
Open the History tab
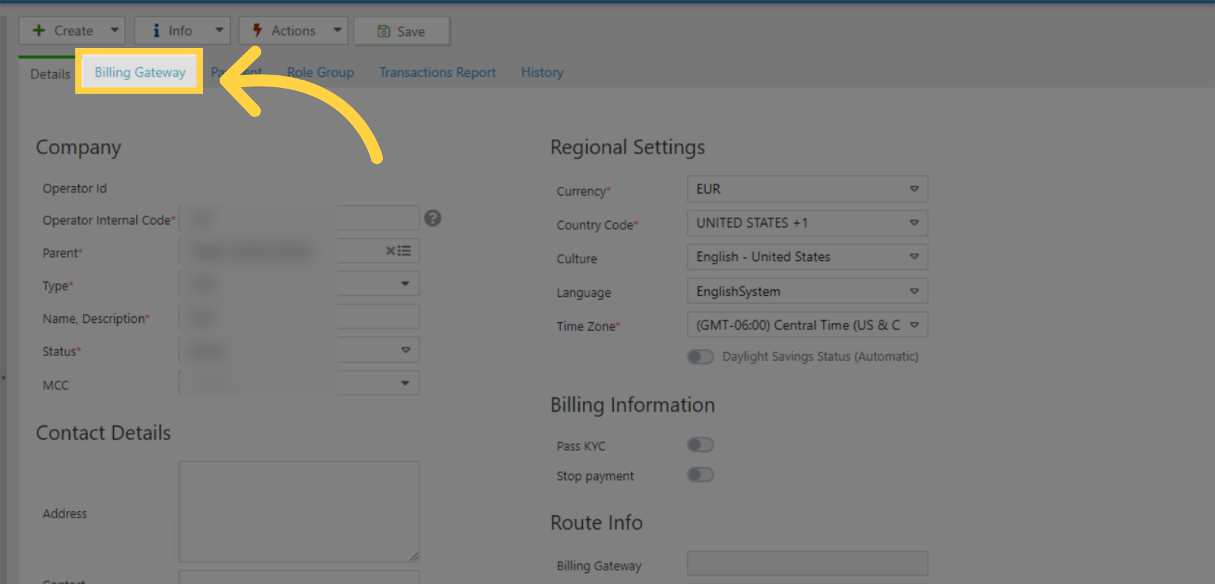542,72
